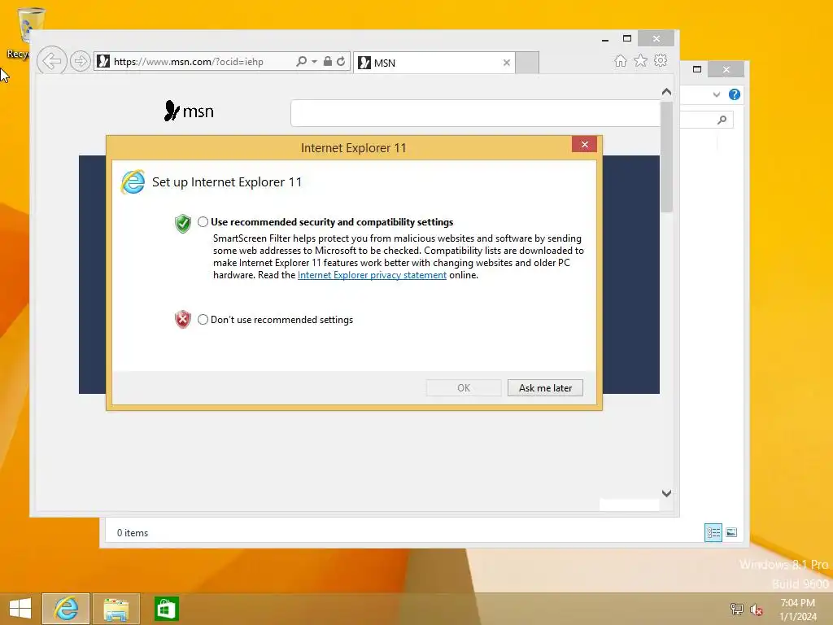Open the IE Tools gear icon
This screenshot has width=833, height=625.
(661, 60)
